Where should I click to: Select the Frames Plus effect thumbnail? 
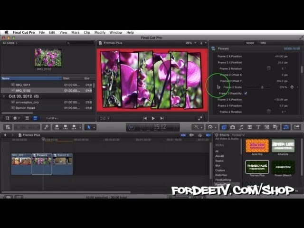257,167
